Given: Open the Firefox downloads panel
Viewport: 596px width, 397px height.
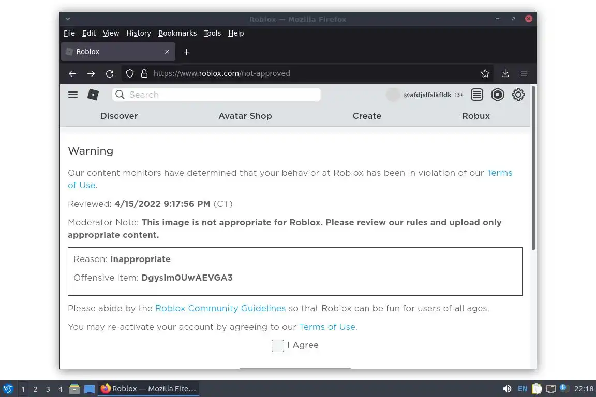Looking at the screenshot, I should pos(505,73).
